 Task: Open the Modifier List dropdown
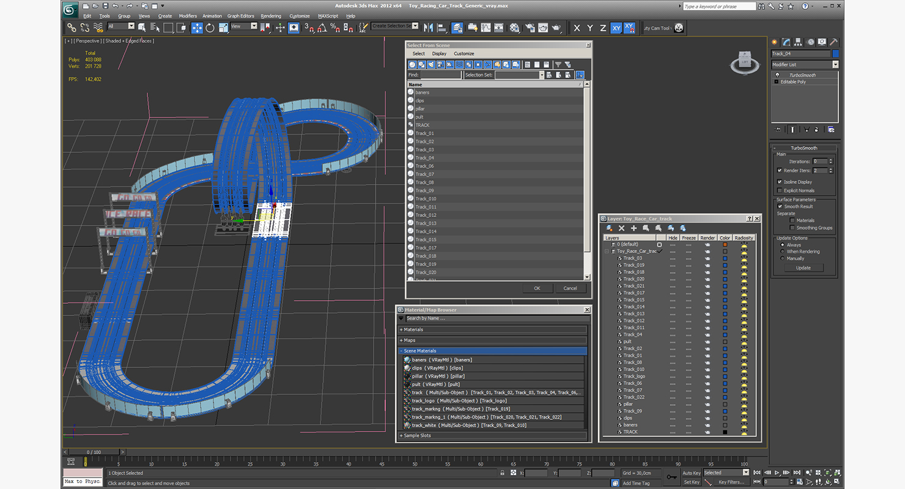point(805,64)
